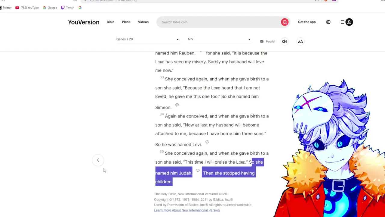Click verse number 35
This screenshot has width=385, height=217.
(x=162, y=152)
